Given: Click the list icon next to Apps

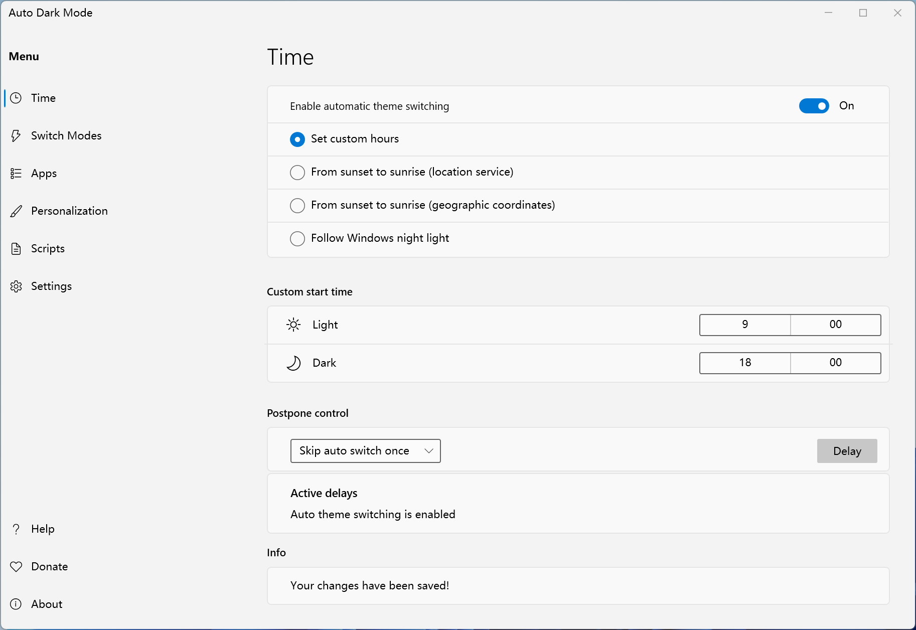Looking at the screenshot, I should 16,173.
